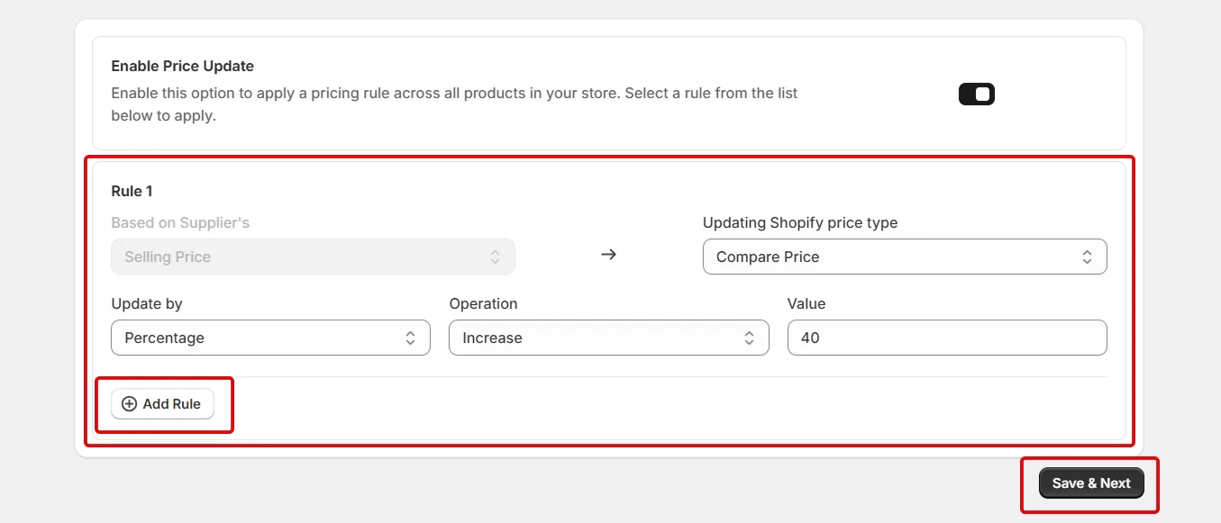Open the Compare Price dropdown
The height and width of the screenshot is (523, 1221).
[905, 257]
